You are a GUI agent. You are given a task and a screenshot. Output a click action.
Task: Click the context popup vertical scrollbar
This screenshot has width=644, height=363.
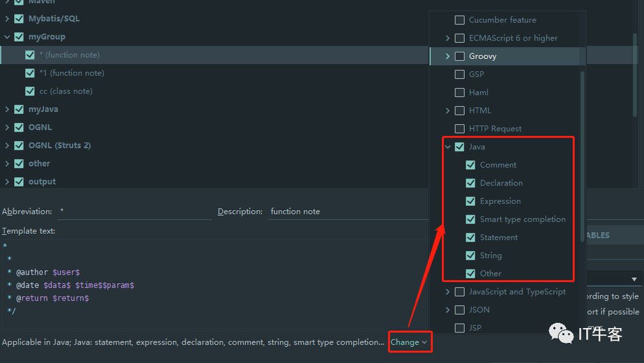coord(582,156)
